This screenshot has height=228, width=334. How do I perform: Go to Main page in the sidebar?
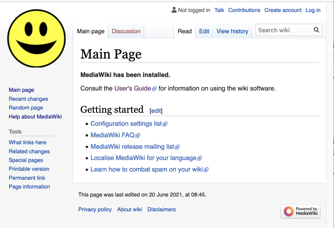pos(21,90)
